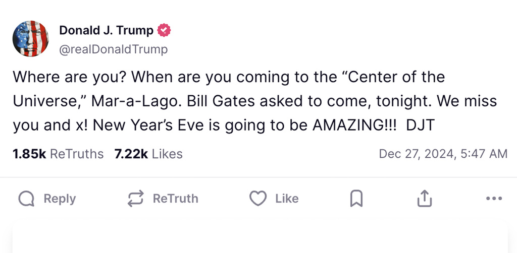Screen dimensions: 517x253
Task: Click the reply speech bubble icon
Action: tap(26, 199)
